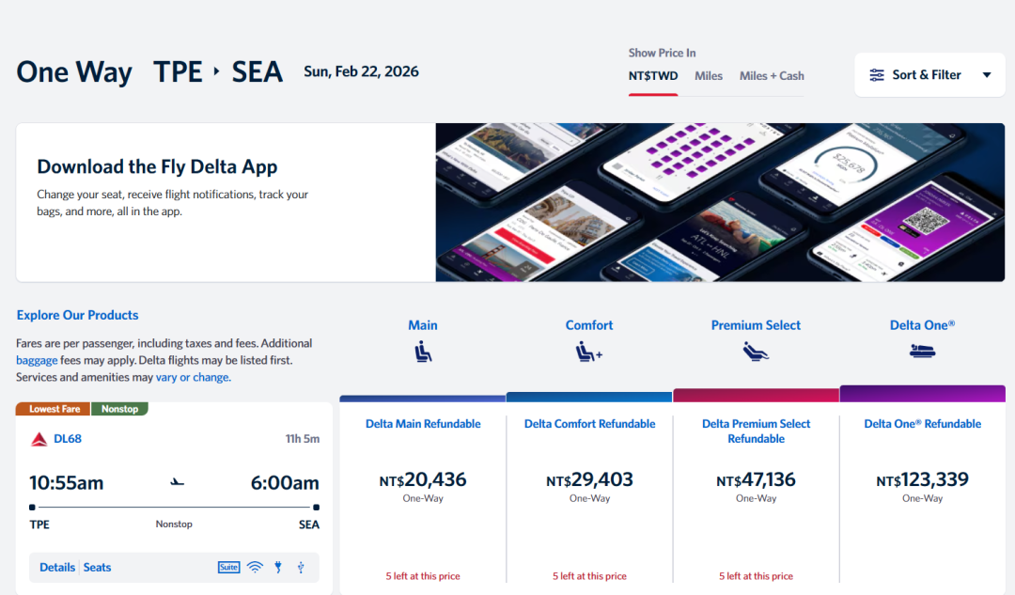Click the Comfort cabin seat icon
1015x595 pixels.
pyautogui.click(x=589, y=352)
